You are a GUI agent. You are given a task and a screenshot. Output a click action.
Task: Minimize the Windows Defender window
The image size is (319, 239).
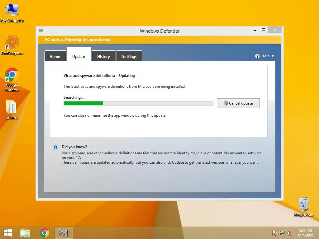point(255,30)
